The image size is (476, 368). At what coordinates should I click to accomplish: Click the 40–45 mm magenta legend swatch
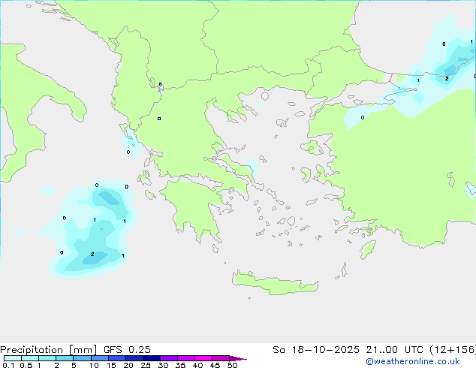(x=203, y=358)
